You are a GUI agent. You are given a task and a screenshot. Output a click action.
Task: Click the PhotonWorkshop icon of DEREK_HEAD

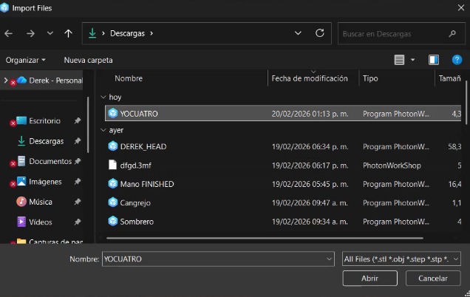(113, 146)
